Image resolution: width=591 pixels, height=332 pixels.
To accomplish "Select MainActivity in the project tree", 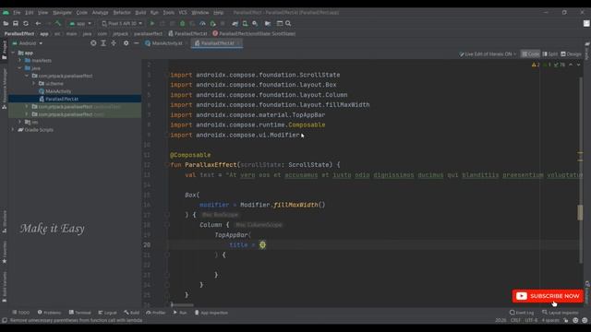I will click(58, 91).
